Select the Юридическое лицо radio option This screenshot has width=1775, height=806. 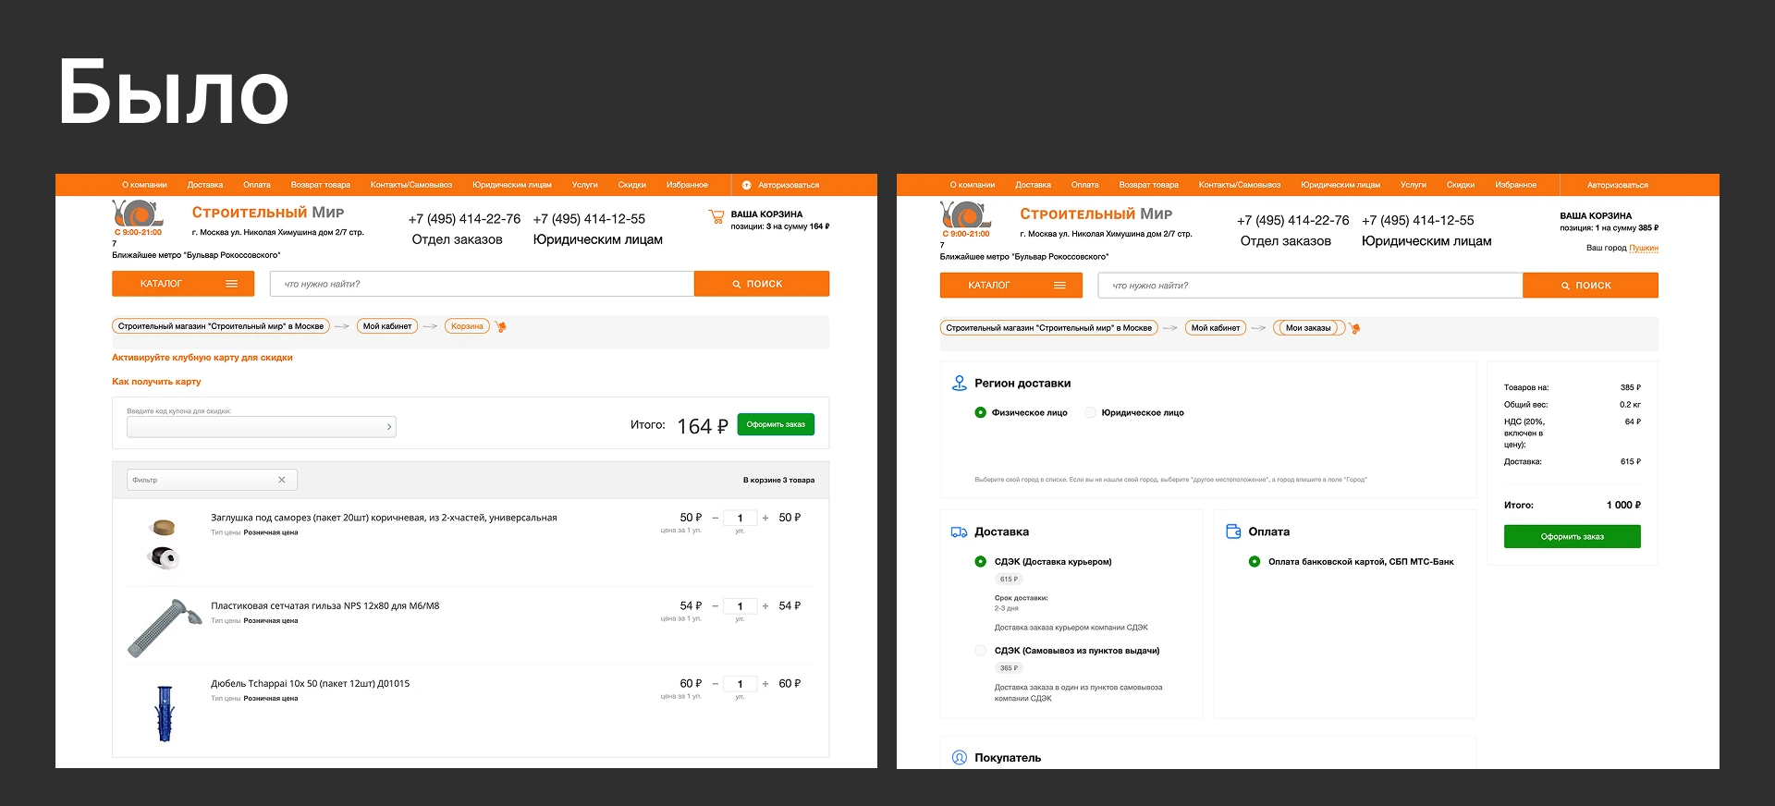click(1091, 413)
